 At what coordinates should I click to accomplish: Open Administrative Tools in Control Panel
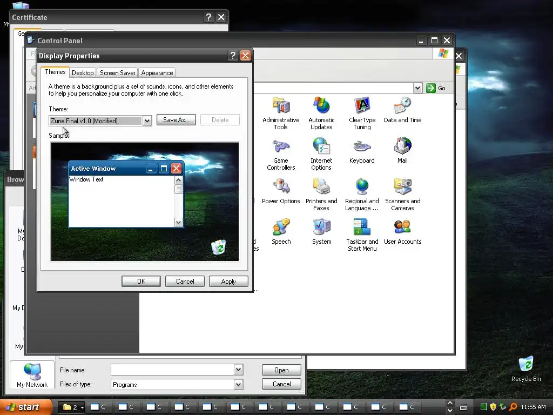(281, 113)
